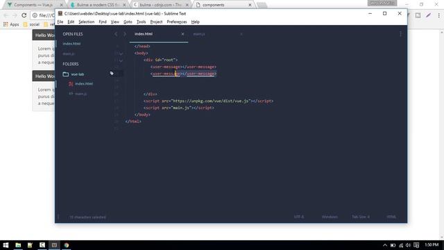Screen dimensions: 444x250
Task: Change the UTF-8 encoding in the status bar
Action: 299,217
